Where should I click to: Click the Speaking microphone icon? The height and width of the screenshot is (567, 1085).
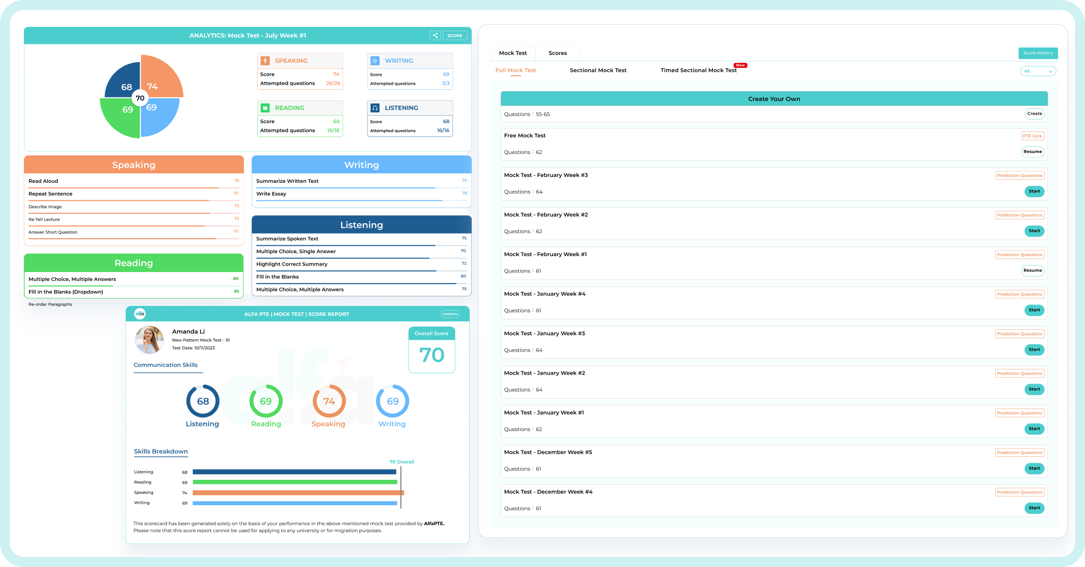point(265,61)
